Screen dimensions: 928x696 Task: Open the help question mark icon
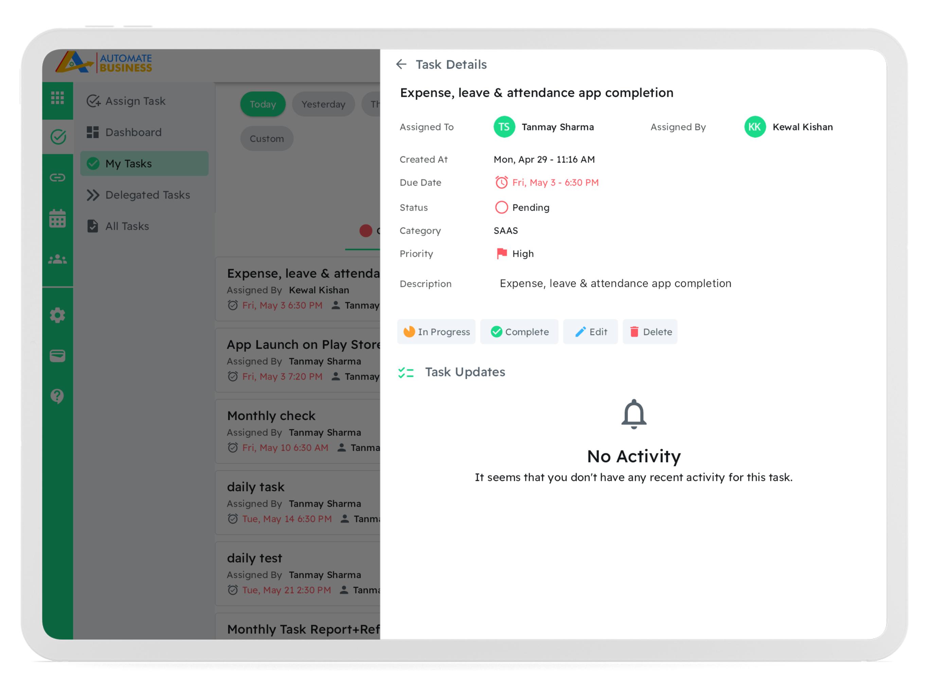57,396
